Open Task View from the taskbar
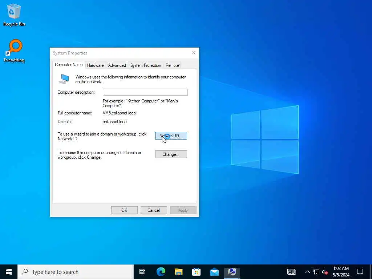The width and height of the screenshot is (372, 279). point(142,272)
